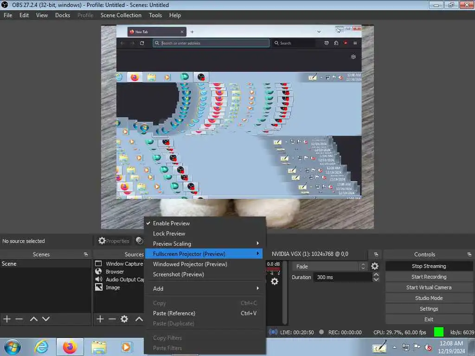Remove the selected scene with the minus icon
The image size is (475, 356).
tap(19, 319)
